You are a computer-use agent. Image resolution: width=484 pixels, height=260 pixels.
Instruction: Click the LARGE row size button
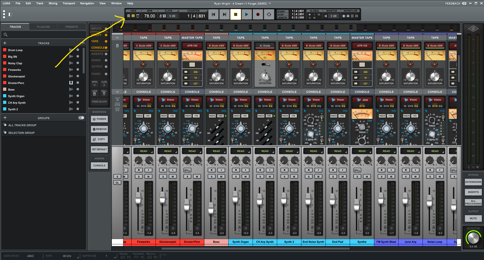[94, 93]
